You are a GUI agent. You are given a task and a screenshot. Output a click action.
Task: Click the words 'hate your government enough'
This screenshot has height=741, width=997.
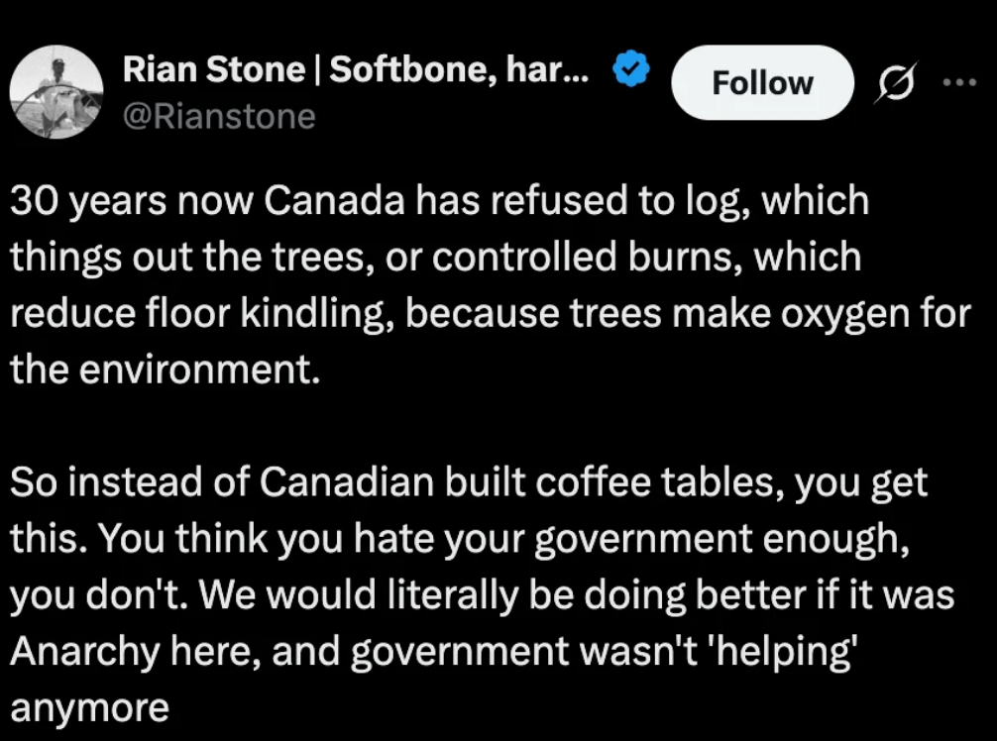point(627,538)
